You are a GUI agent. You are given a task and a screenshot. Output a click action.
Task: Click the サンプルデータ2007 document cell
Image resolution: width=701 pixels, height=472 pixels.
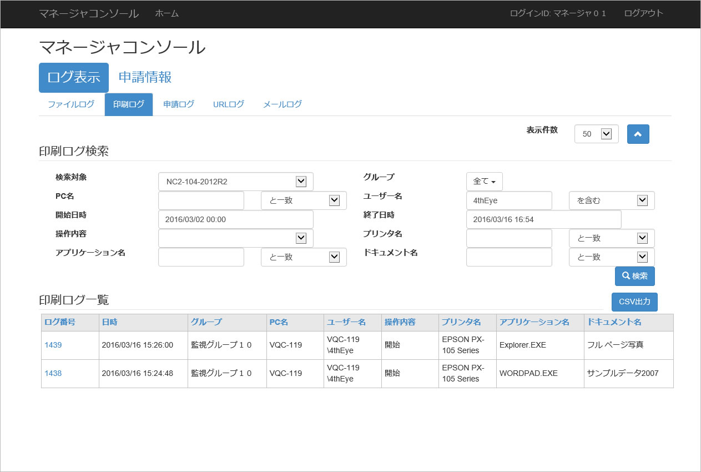pyautogui.click(x=629, y=373)
